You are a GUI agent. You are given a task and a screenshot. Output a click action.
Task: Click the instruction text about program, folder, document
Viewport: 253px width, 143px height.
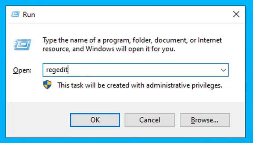click(132, 44)
